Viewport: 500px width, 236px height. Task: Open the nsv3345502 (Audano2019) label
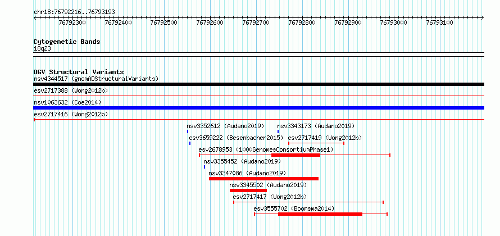click(x=268, y=185)
